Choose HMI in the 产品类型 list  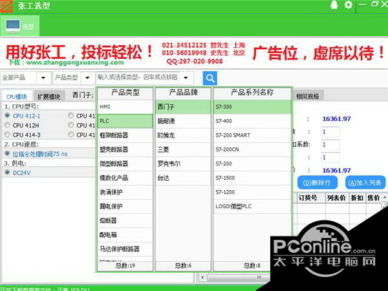(x=125, y=107)
